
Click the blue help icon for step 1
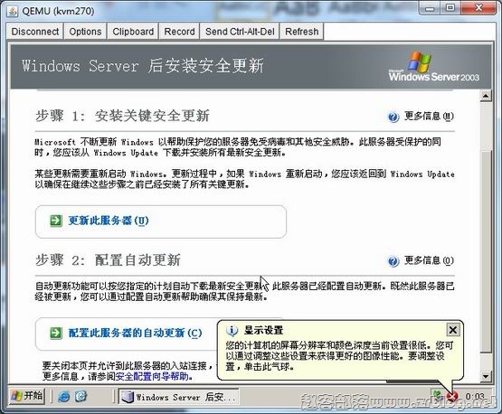(x=393, y=117)
